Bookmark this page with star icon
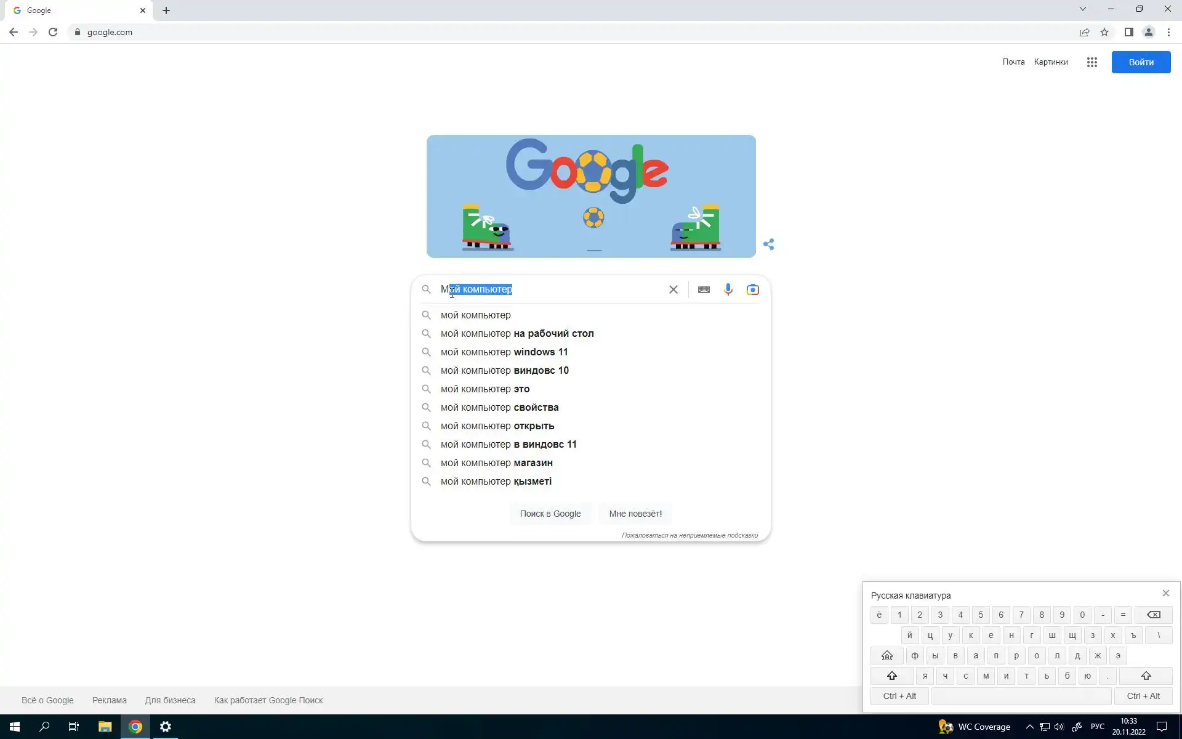 pyautogui.click(x=1104, y=32)
